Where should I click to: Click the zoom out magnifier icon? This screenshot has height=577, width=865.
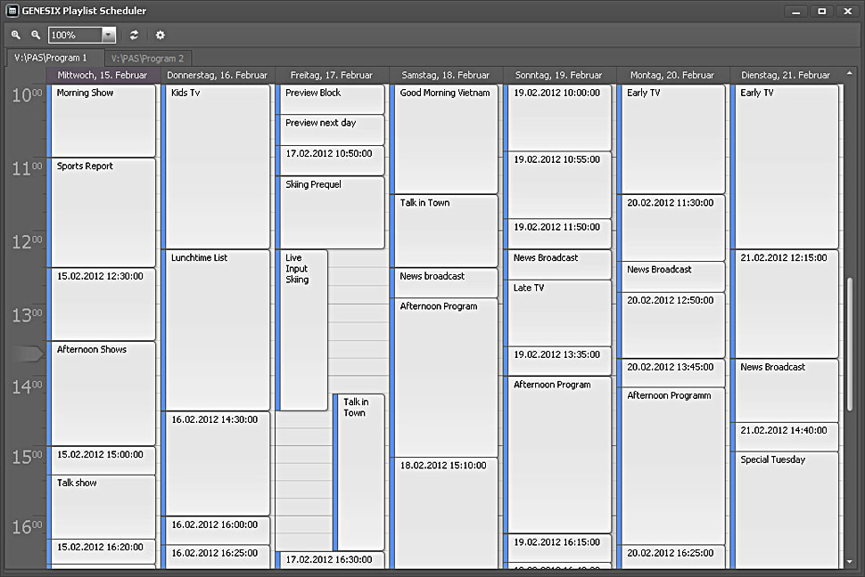[36, 35]
